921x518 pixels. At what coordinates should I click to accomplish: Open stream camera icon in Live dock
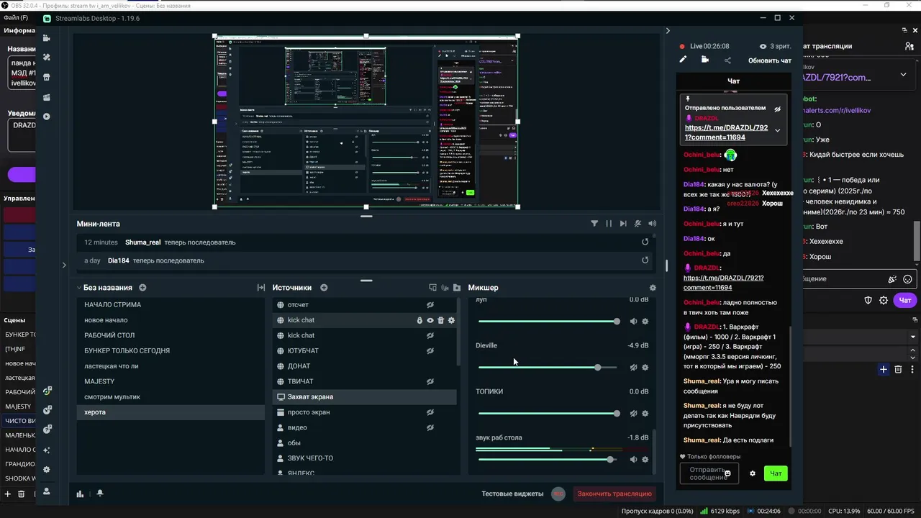pyautogui.click(x=705, y=60)
